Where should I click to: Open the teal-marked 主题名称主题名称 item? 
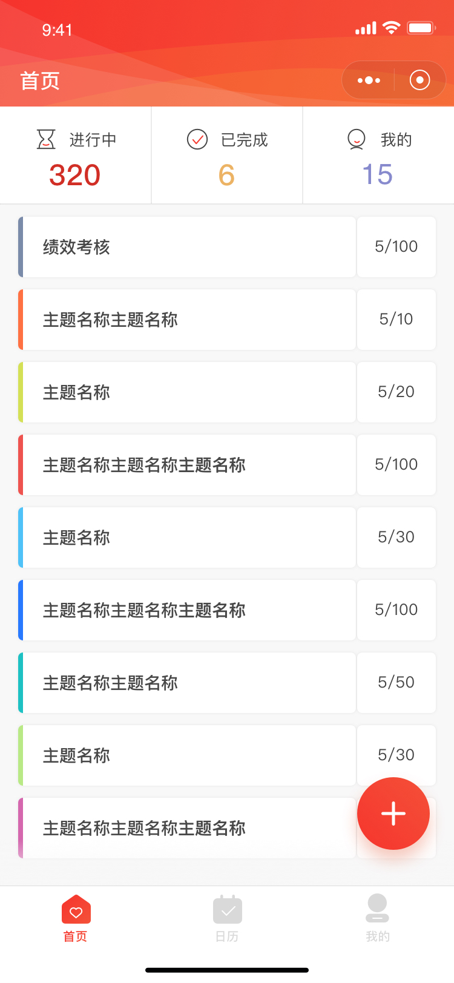[x=187, y=683]
